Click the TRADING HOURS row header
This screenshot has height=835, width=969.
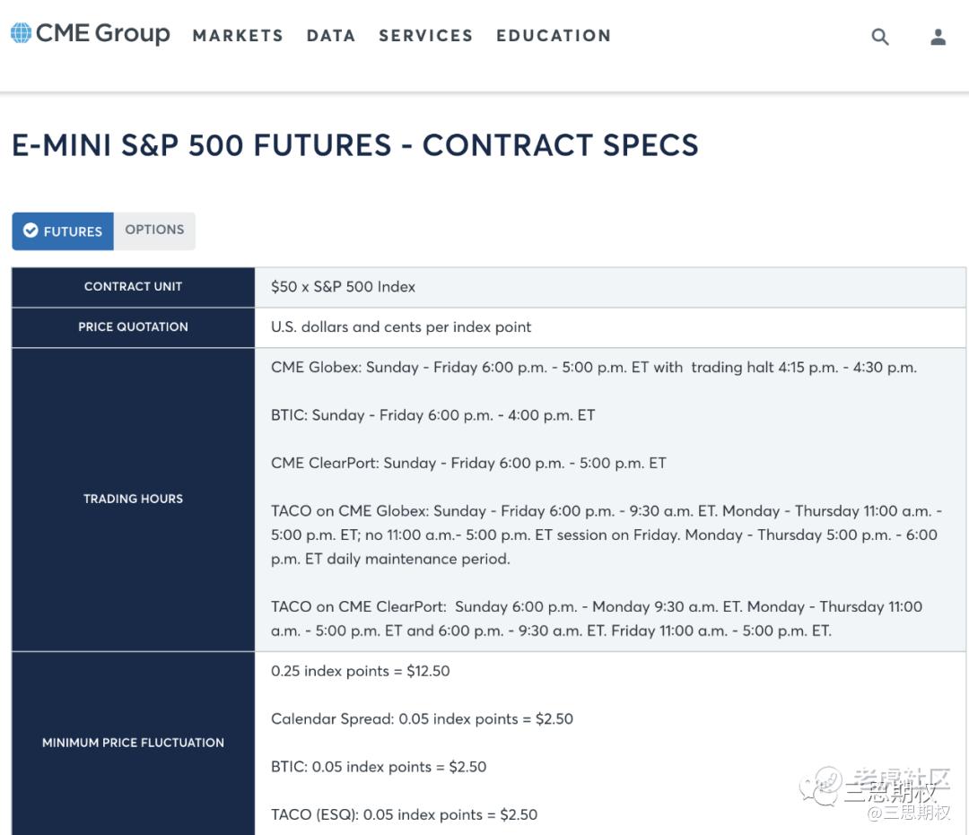tap(133, 499)
